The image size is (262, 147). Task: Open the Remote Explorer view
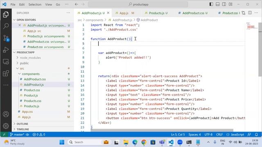coord(6,62)
